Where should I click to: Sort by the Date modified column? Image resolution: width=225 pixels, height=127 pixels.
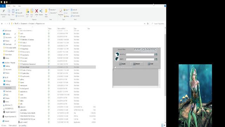click(61, 29)
